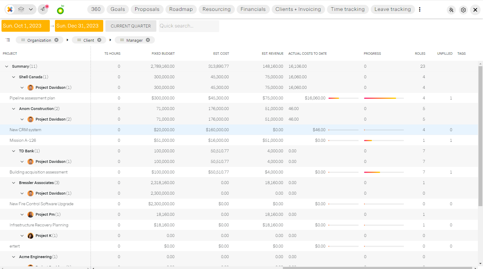
Task: Click the Project Pm avatar
Action: 30,215
